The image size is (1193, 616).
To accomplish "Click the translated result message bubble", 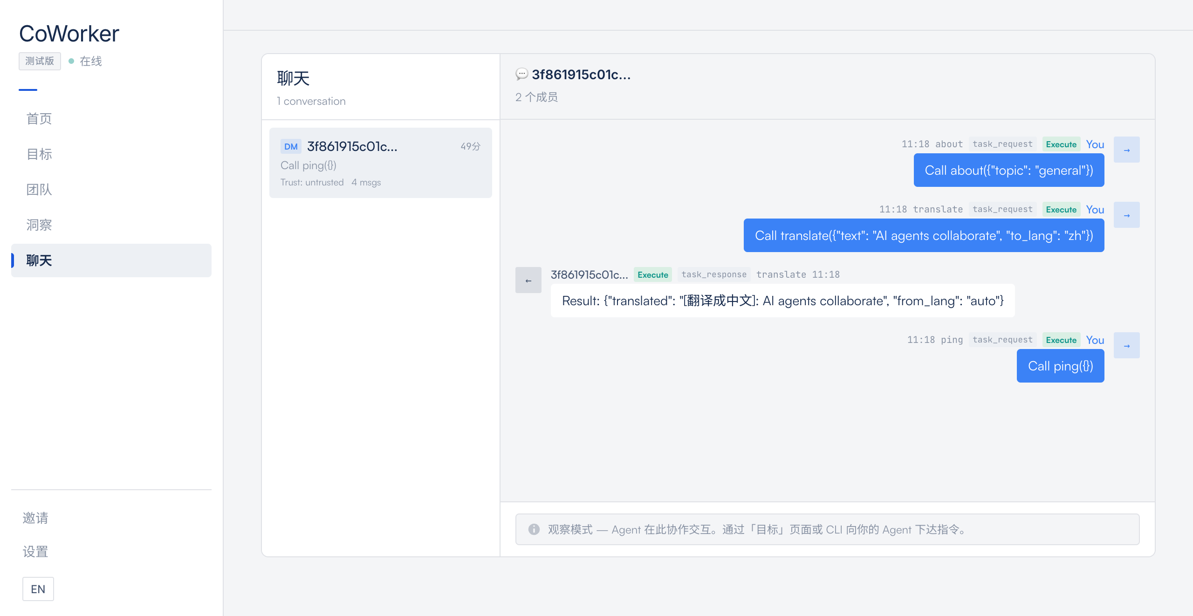I will (782, 301).
